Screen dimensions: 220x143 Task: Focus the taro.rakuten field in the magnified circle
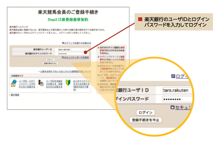(x=177, y=90)
